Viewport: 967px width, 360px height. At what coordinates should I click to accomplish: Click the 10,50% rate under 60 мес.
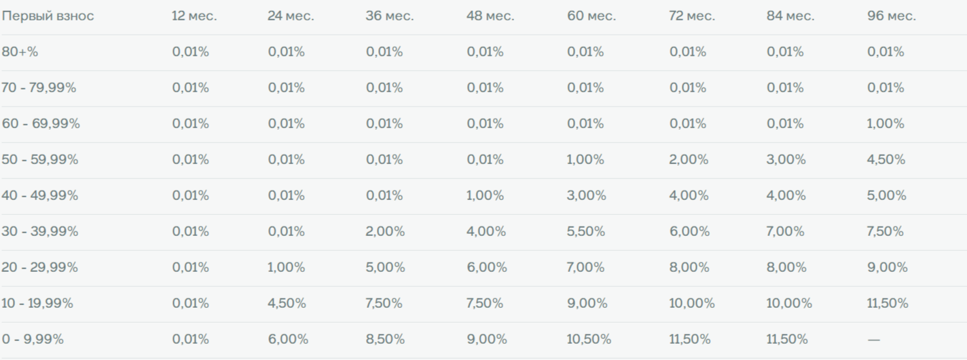(589, 339)
